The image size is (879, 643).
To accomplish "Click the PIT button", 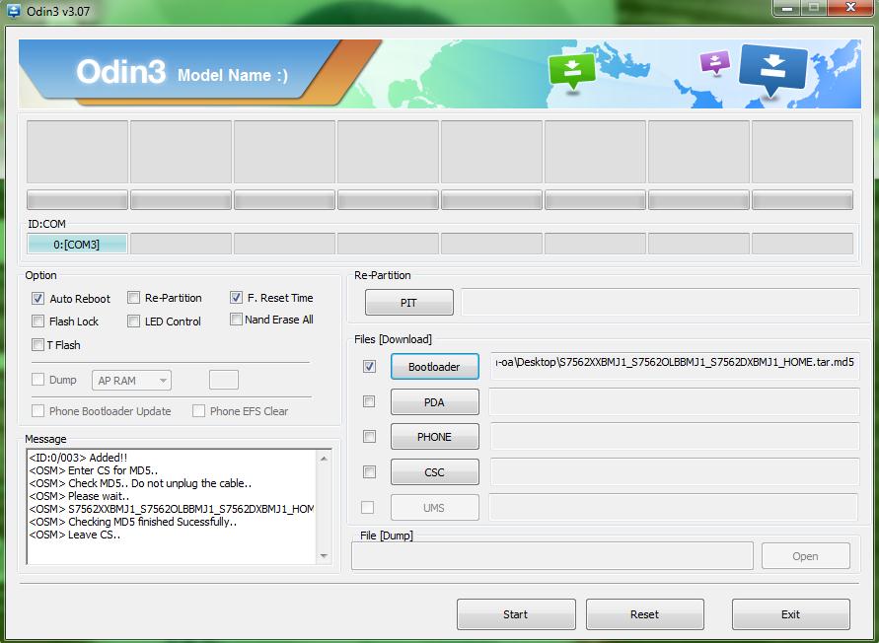I will (409, 303).
